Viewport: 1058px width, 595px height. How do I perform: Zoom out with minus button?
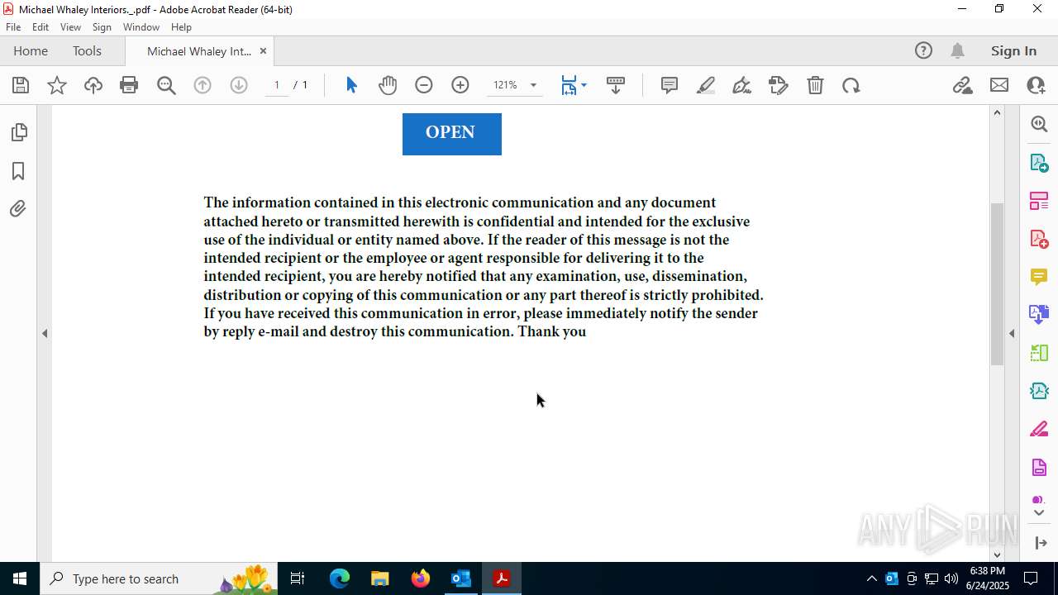[x=424, y=85]
